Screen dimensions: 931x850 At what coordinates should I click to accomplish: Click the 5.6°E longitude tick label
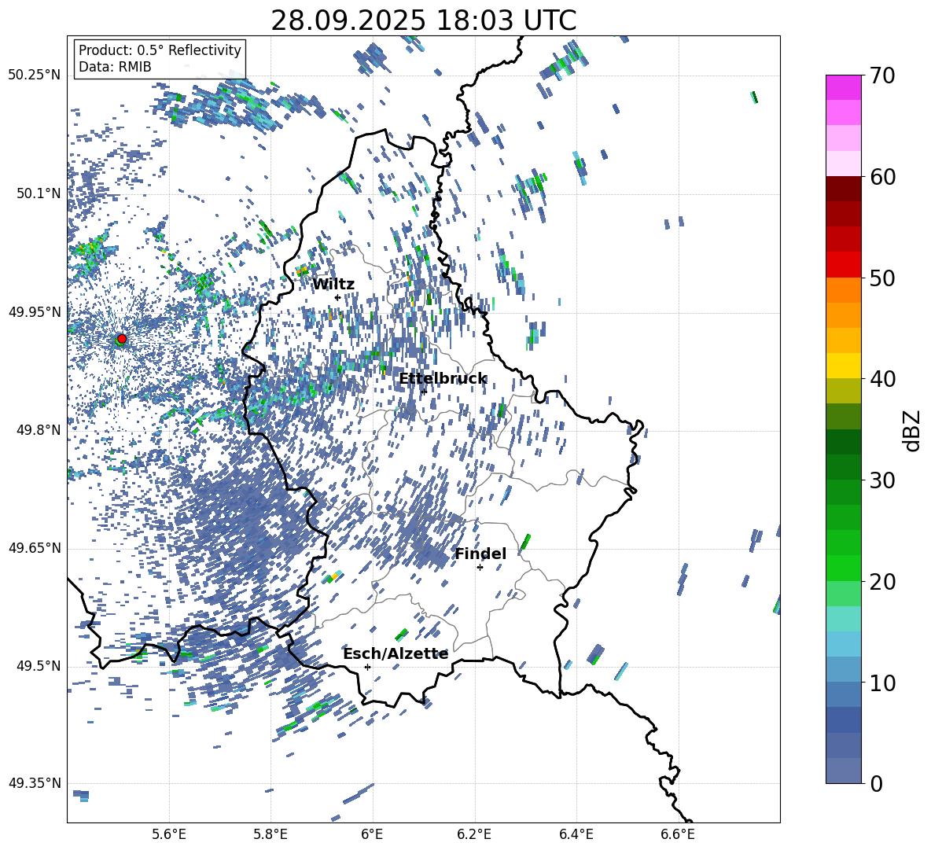169,834
